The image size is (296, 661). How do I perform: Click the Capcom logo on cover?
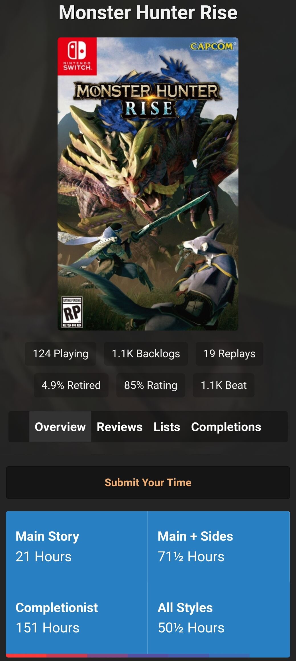pos(211,46)
